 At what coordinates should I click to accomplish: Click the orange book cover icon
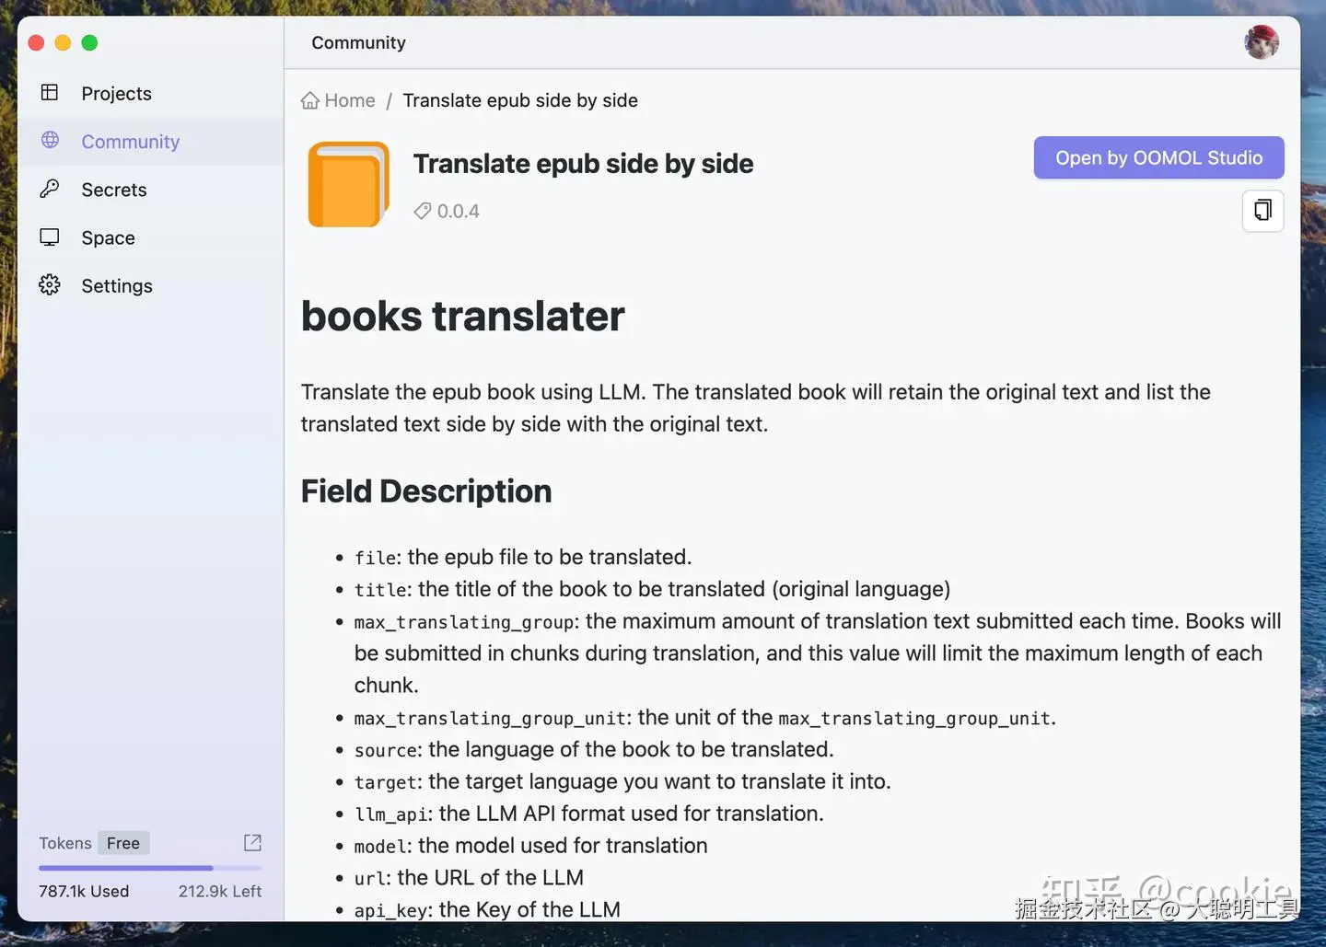click(x=348, y=183)
